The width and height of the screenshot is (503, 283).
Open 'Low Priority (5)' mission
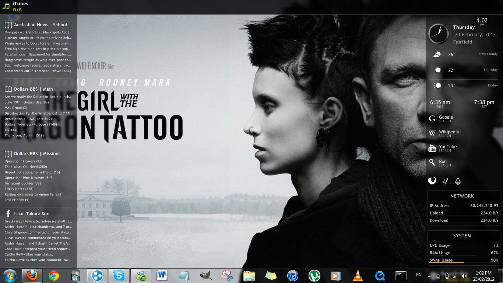[17, 200]
